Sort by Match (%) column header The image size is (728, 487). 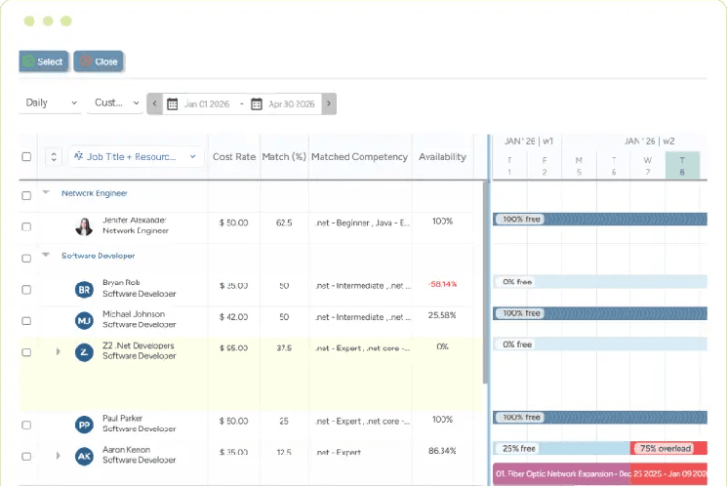coord(284,157)
